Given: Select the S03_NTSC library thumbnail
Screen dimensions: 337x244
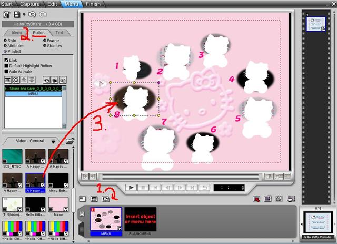Looking at the screenshot, I should tap(12, 157).
